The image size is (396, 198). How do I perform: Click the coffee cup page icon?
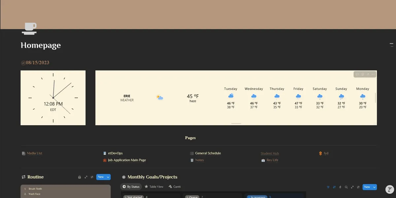(29, 28)
